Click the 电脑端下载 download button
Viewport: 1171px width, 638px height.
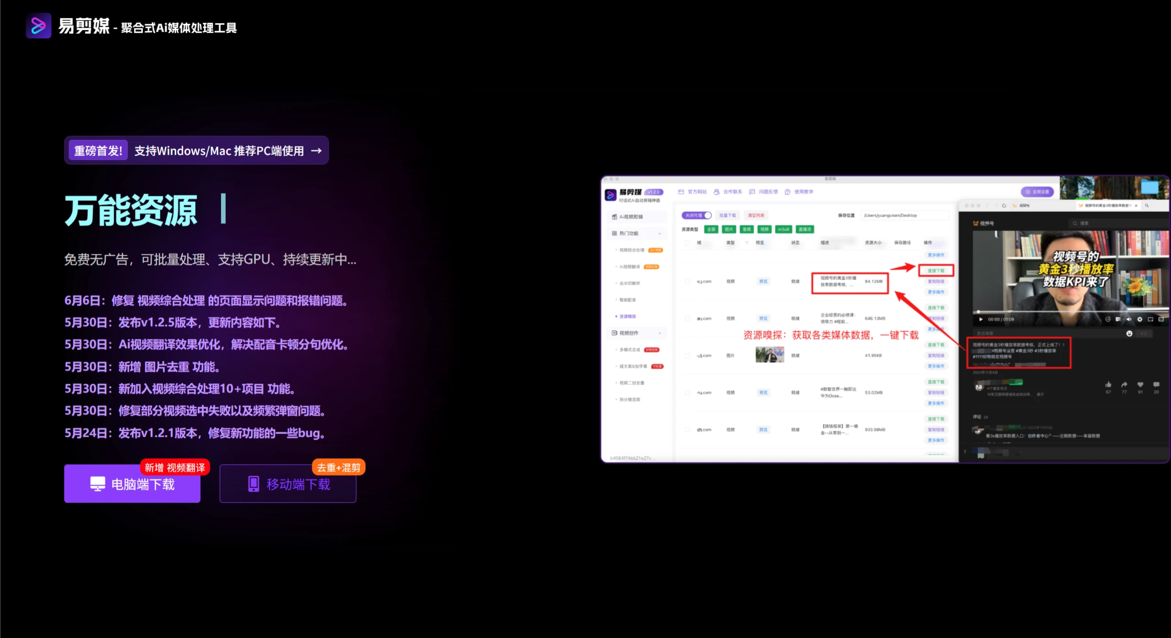(x=132, y=484)
